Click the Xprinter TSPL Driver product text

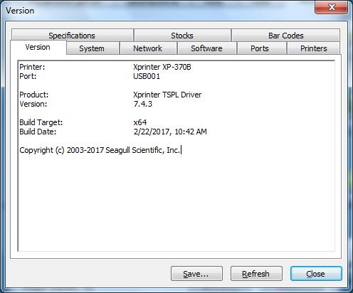click(167, 95)
